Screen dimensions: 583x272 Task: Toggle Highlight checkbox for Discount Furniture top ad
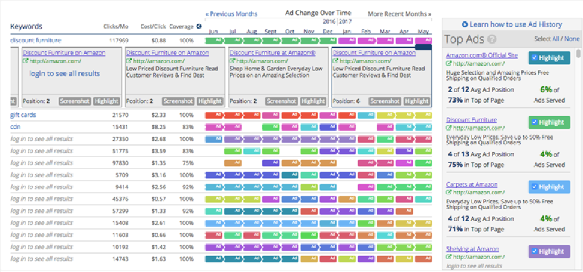point(533,122)
